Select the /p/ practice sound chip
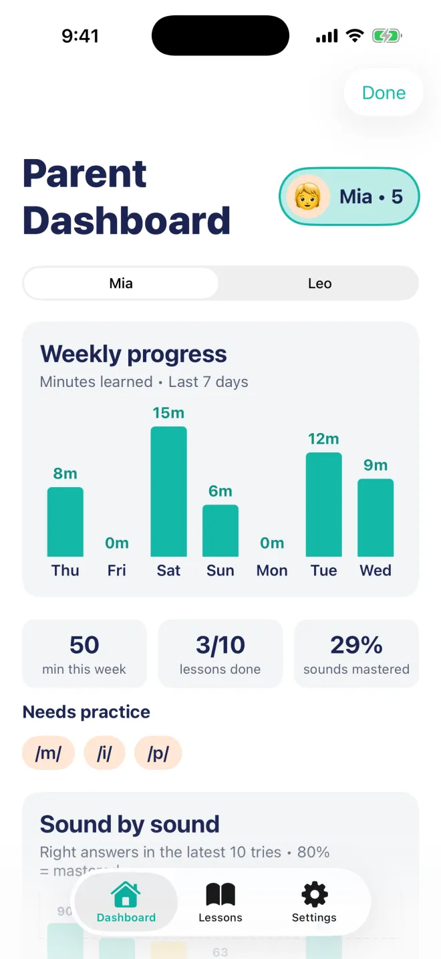Viewport: 441px width, 959px height. (158, 754)
